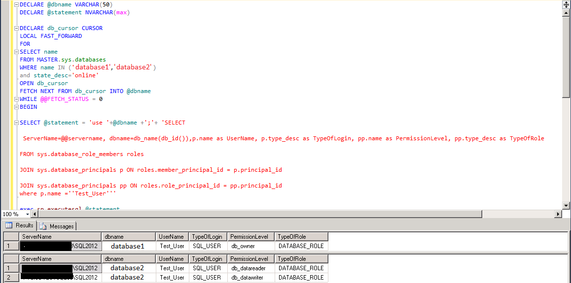Select dbname header of database2 grid
The width and height of the screenshot is (571, 283).
[x=129, y=259]
